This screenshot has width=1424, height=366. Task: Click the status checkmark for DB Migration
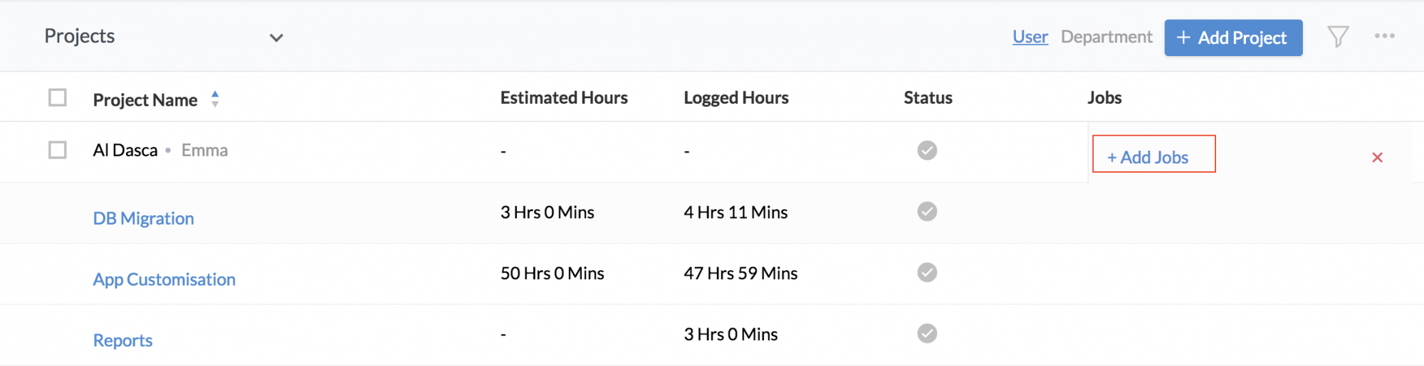click(x=926, y=211)
